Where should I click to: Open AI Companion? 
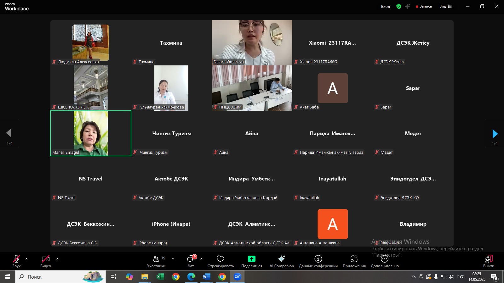pos(282,259)
